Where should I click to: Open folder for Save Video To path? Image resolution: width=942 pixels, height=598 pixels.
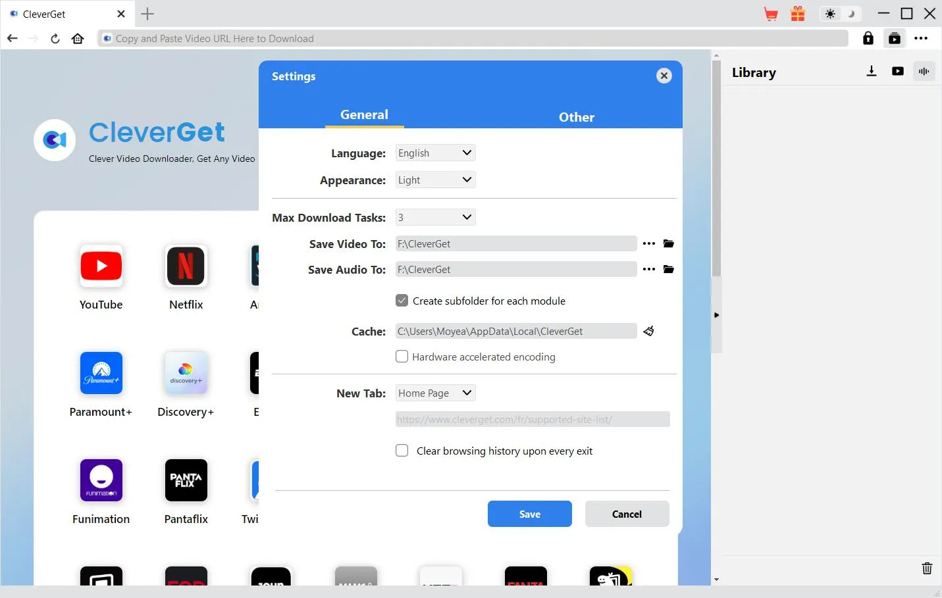click(x=669, y=244)
